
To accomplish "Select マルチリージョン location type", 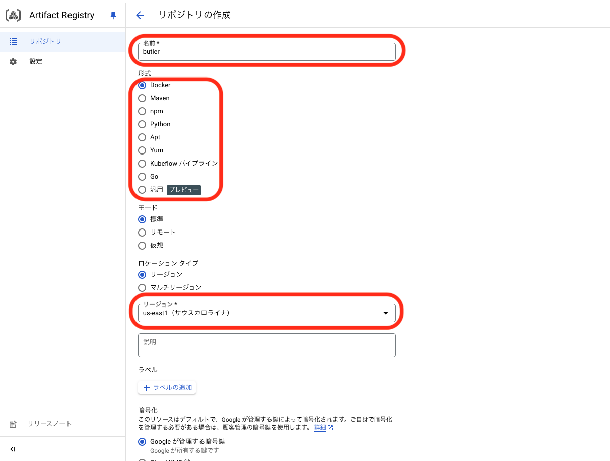I will [x=142, y=287].
